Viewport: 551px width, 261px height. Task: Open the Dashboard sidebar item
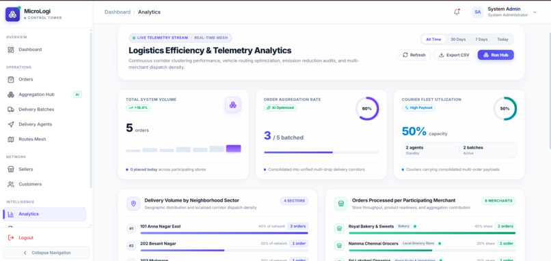44,50
